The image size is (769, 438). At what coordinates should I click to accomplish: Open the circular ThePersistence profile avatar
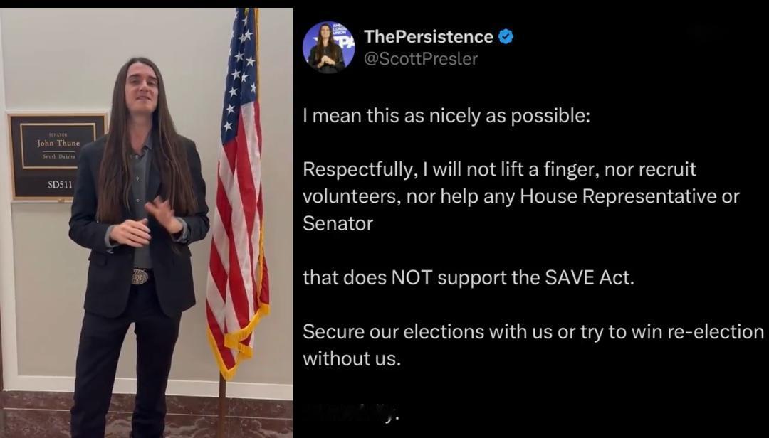point(328,47)
